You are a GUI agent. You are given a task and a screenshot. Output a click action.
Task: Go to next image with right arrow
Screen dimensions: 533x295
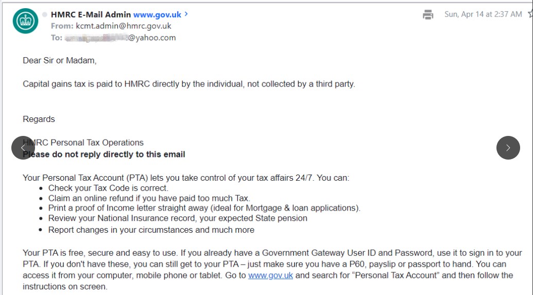tap(508, 148)
